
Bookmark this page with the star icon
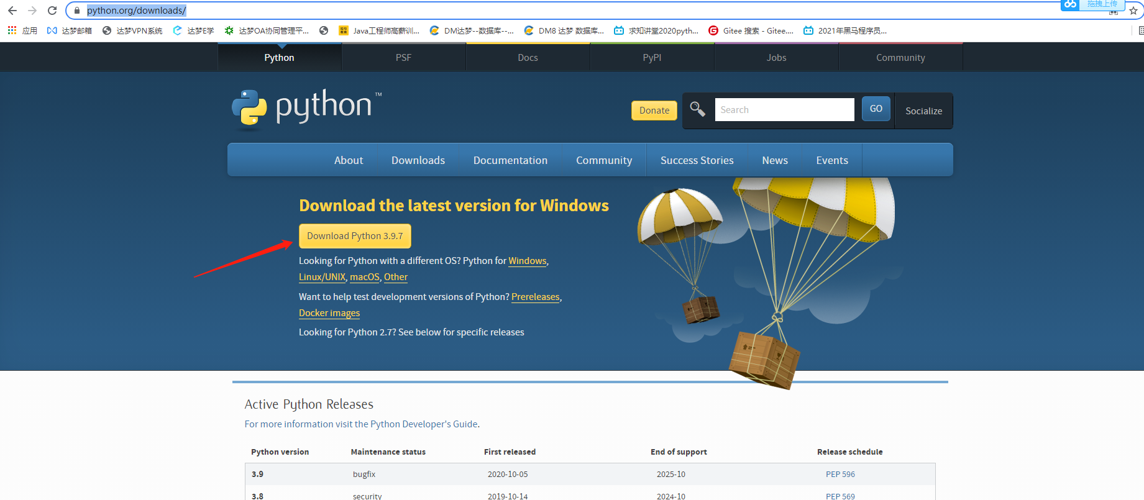click(1133, 11)
